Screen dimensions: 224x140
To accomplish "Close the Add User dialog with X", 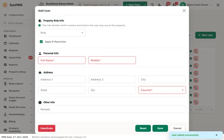I will point(184,11).
